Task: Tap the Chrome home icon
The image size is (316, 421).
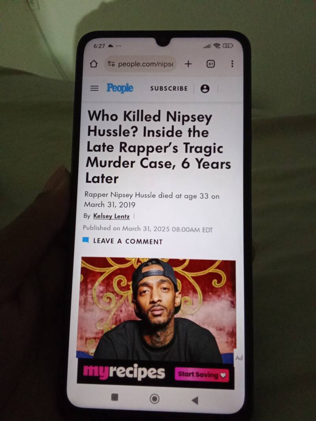Action: click(94, 64)
